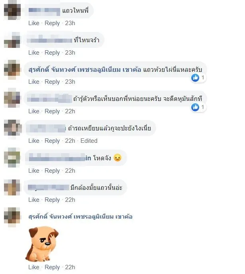Click the like reaction icon on จะดีดหูมันสักที comment
The image size is (245, 274).
(x=195, y=107)
